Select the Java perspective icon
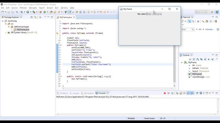This screenshot has height=123, width=220. 217,12
